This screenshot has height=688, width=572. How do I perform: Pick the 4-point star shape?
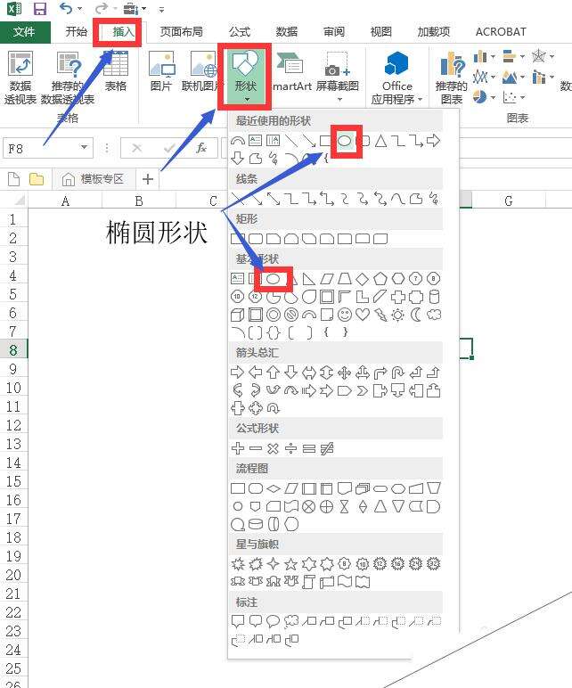tap(273, 564)
